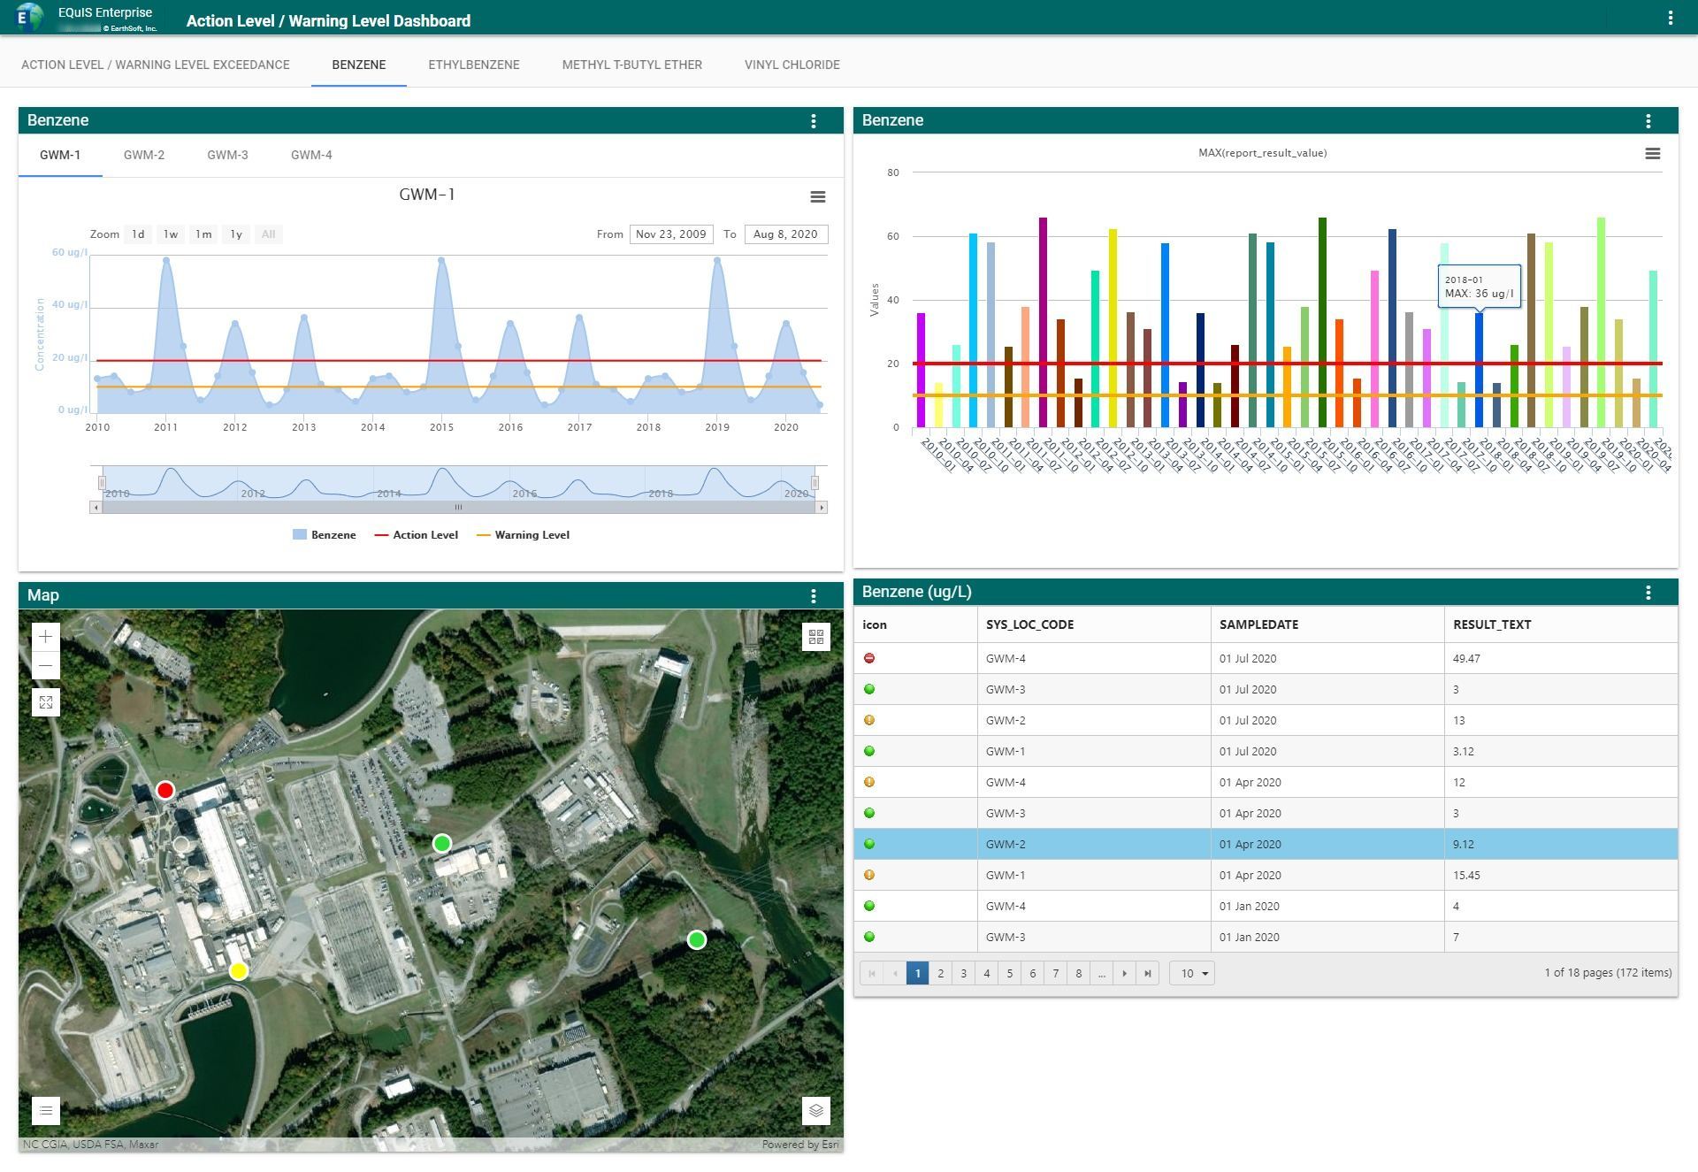Click the left handle of time navigator
Screen dimensions: 1698x1172
coord(102,483)
